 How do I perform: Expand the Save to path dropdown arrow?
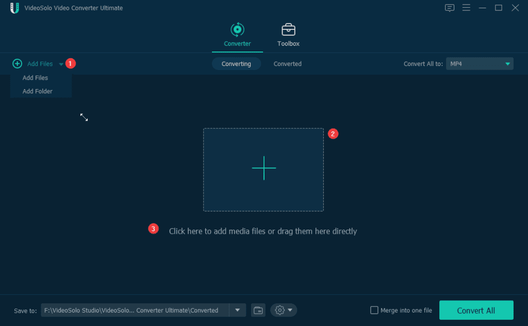pyautogui.click(x=237, y=310)
